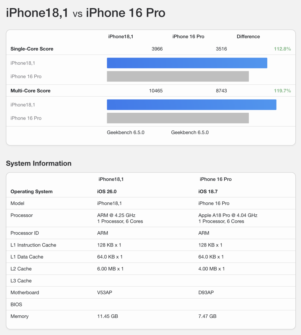
Task: Click the 119.7% difference value
Action: click(x=282, y=91)
